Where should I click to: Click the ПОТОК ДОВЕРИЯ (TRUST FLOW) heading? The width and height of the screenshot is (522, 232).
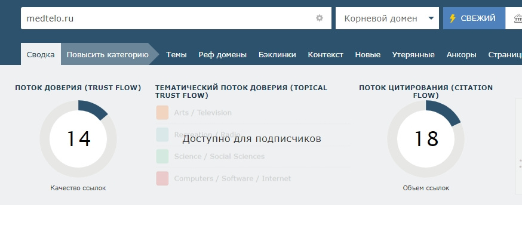coord(78,88)
